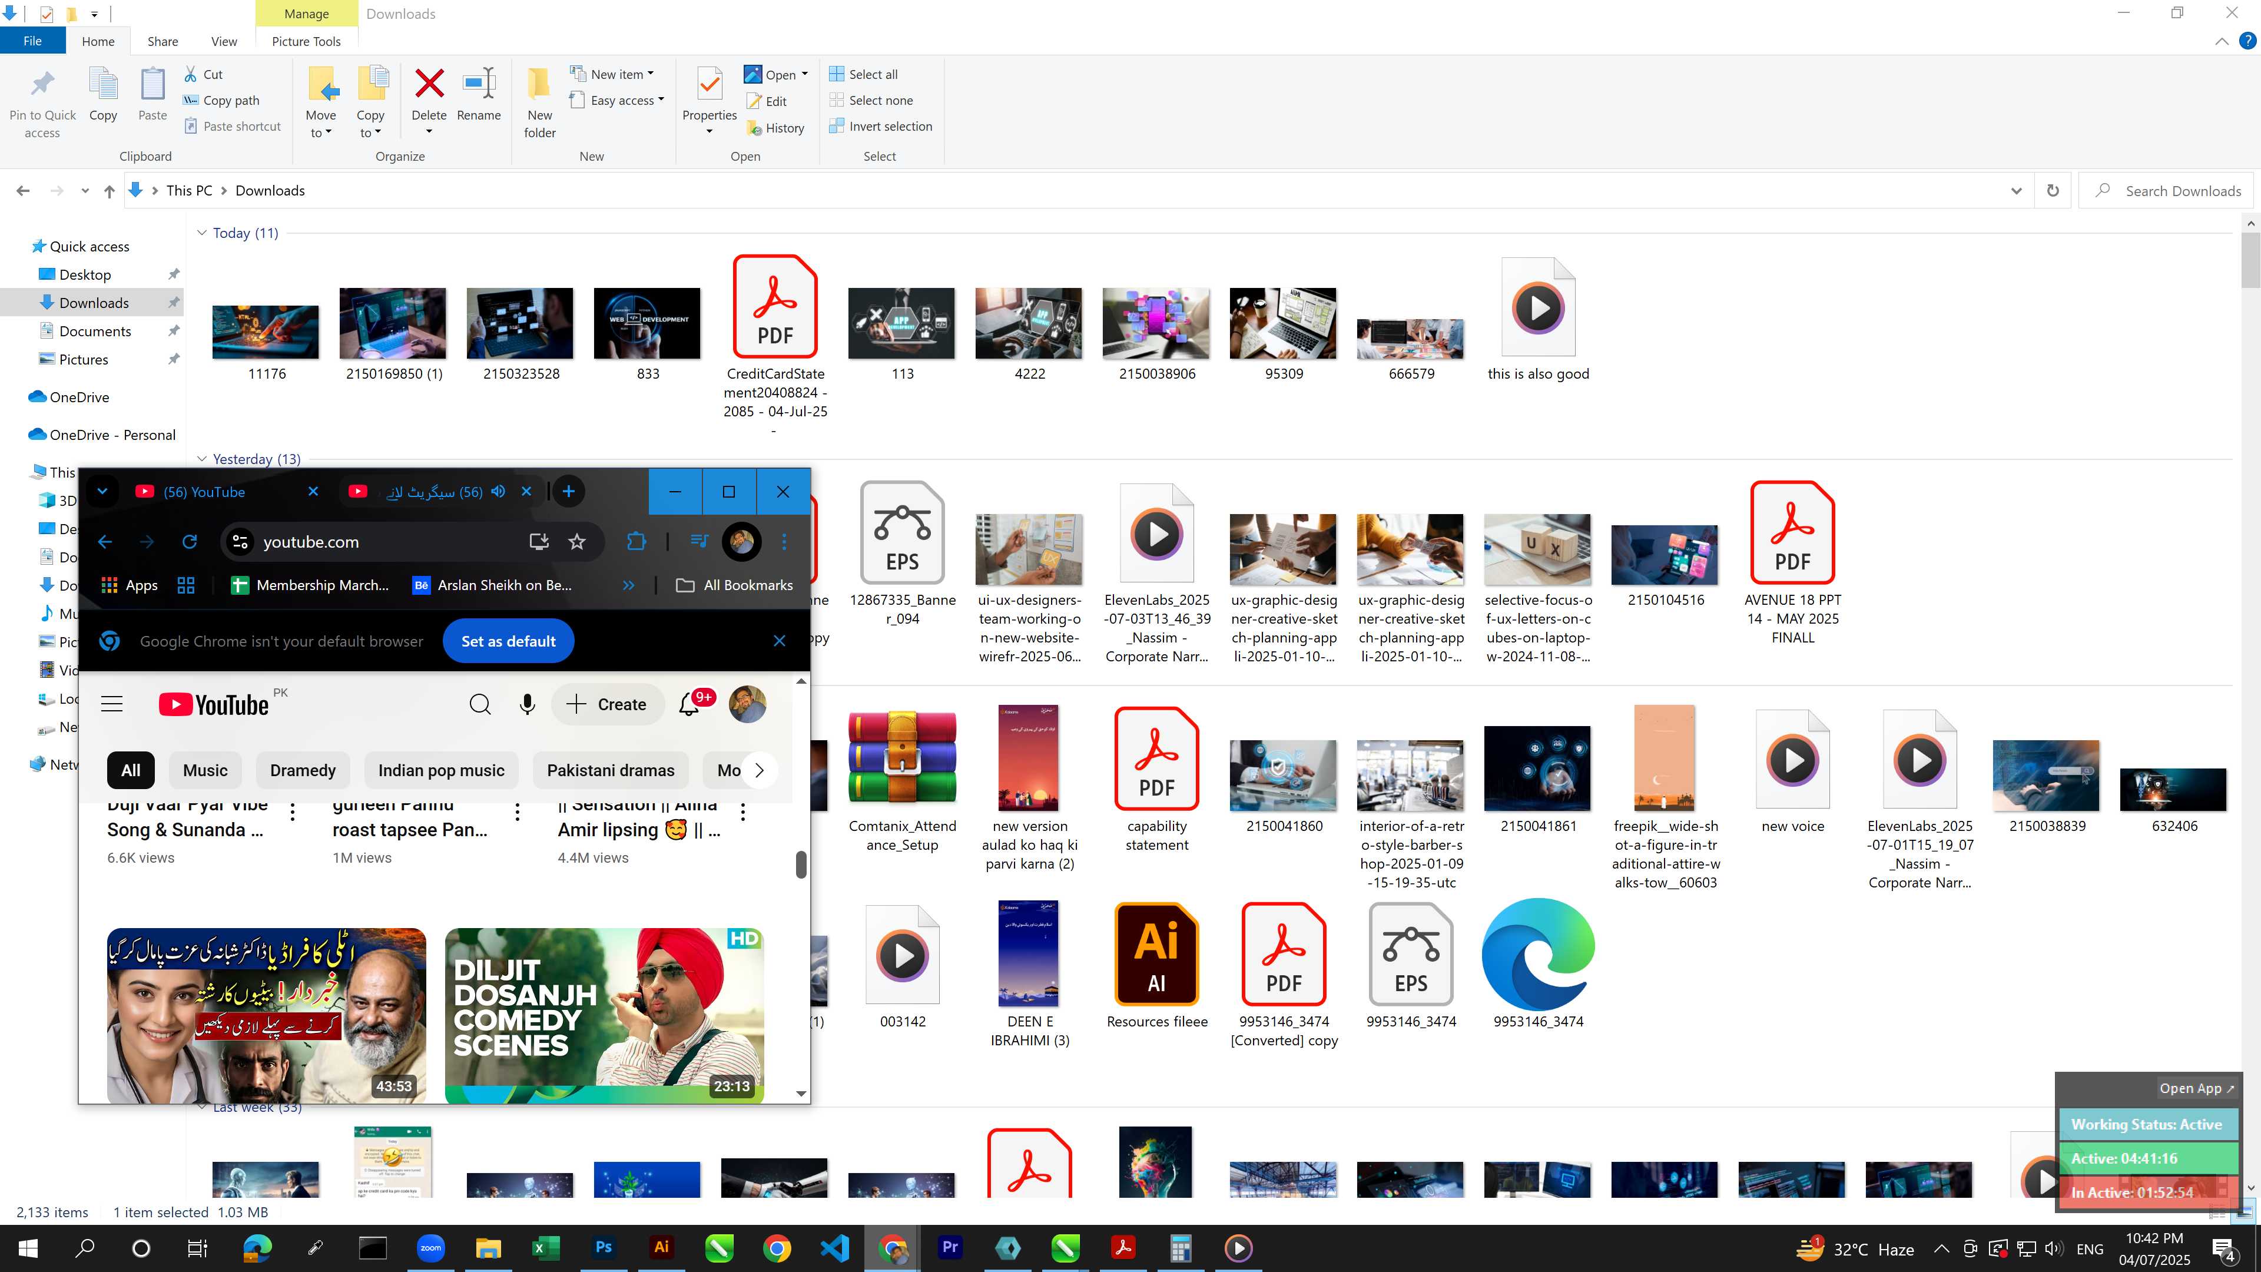Screen dimensions: 2261x1272
Task: Open Photoshop from the taskbar
Action: 604,1247
